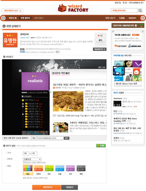Open the 도움말 menu item in navbar
This screenshot has height=191, width=146.
122,18
